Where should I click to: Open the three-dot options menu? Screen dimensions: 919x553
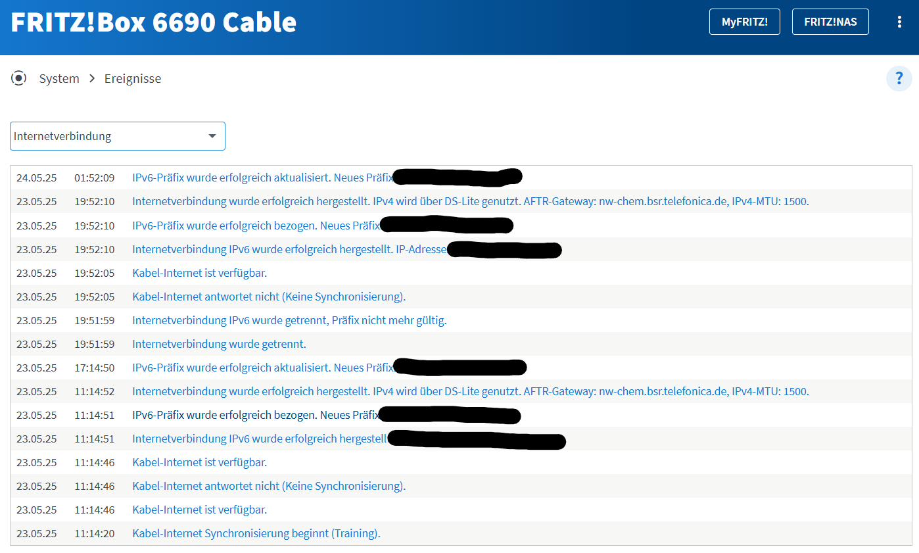pyautogui.click(x=899, y=22)
